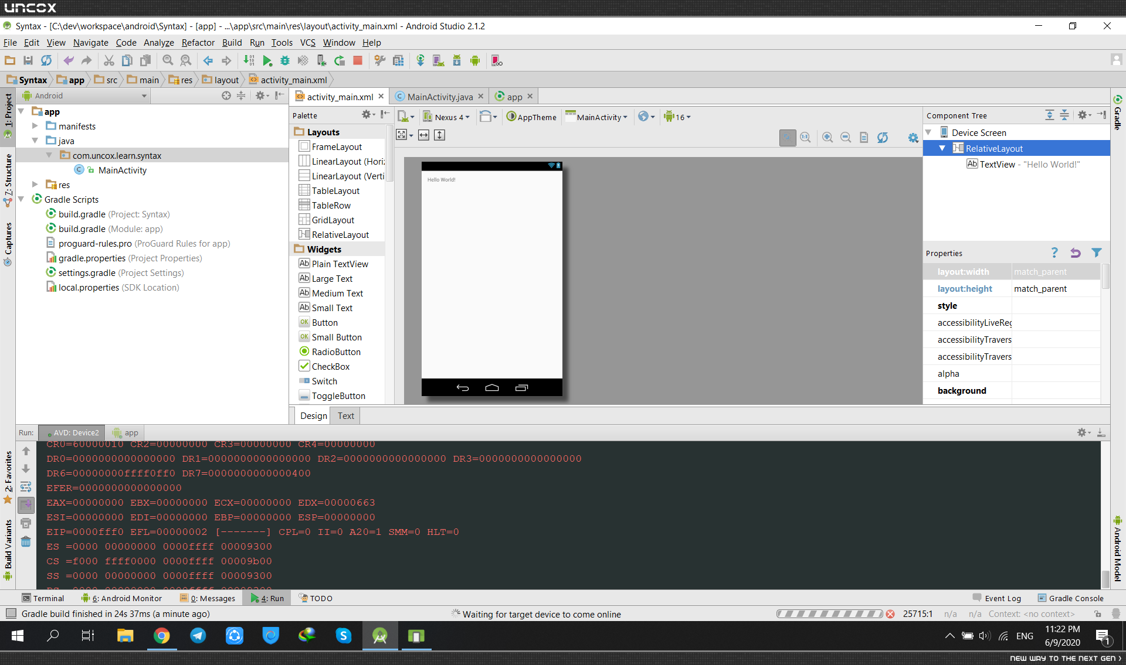Open the Terminal tool window
The width and height of the screenshot is (1126, 665).
point(43,598)
